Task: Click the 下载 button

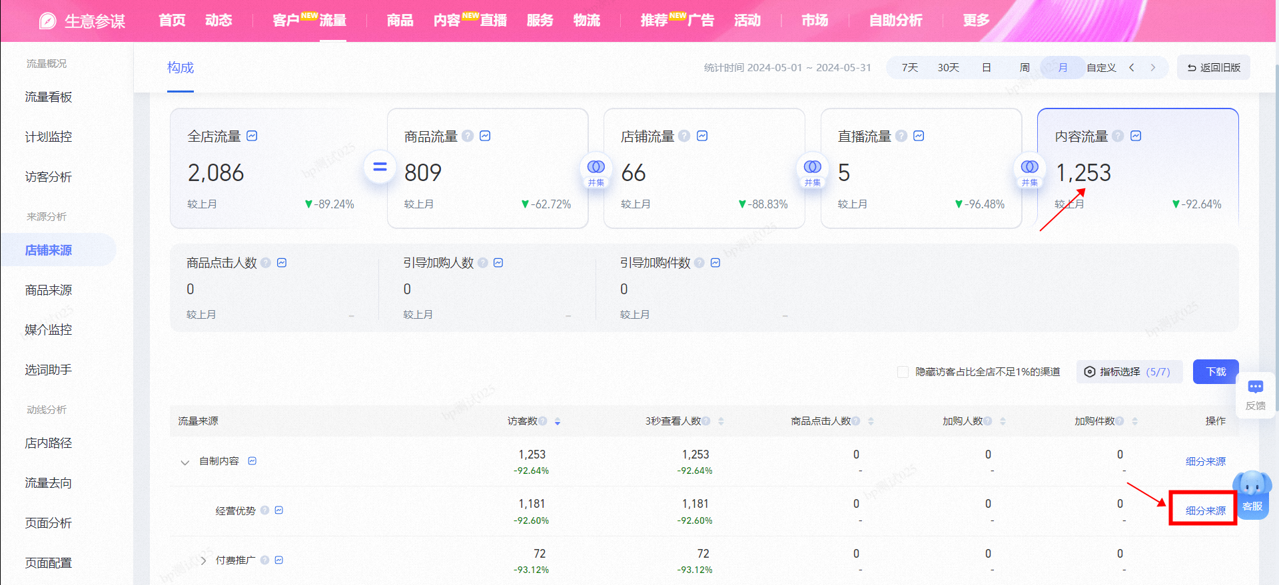Action: 1216,372
